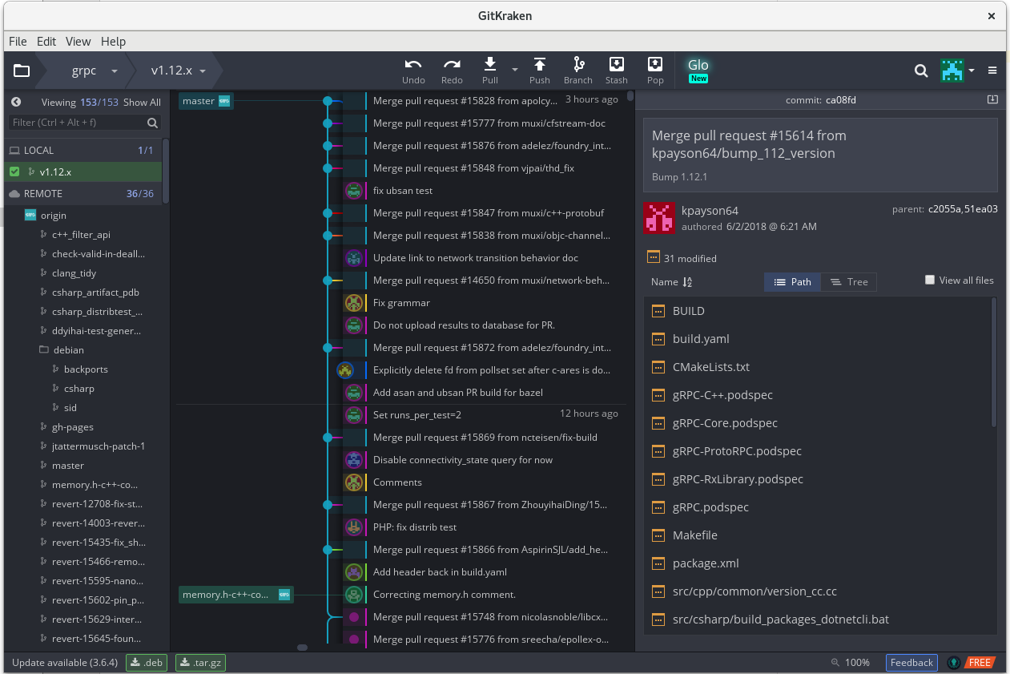The width and height of the screenshot is (1010, 674).
Task: Click the Feedback button in status bar
Action: click(x=911, y=663)
